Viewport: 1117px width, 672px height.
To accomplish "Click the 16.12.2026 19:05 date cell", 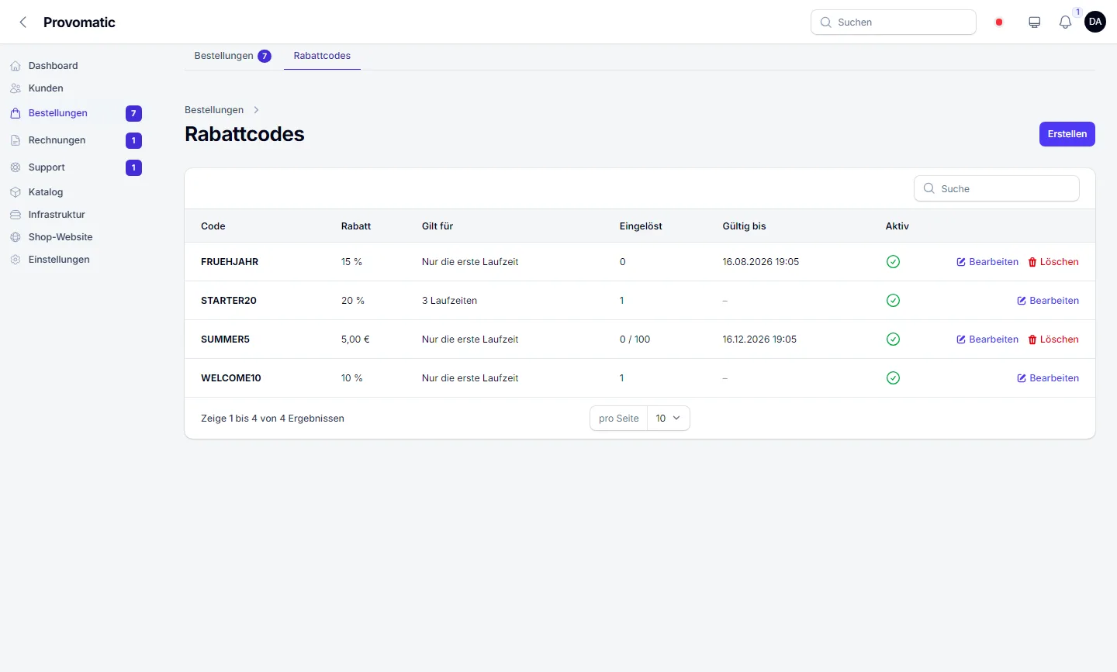I will click(759, 339).
